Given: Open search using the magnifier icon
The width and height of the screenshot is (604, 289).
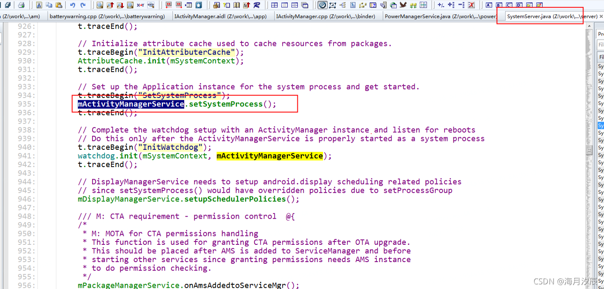Looking at the screenshot, I should pos(100,5).
